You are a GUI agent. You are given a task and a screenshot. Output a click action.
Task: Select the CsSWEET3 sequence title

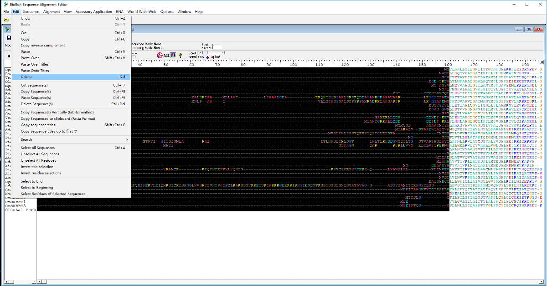(x=15, y=205)
